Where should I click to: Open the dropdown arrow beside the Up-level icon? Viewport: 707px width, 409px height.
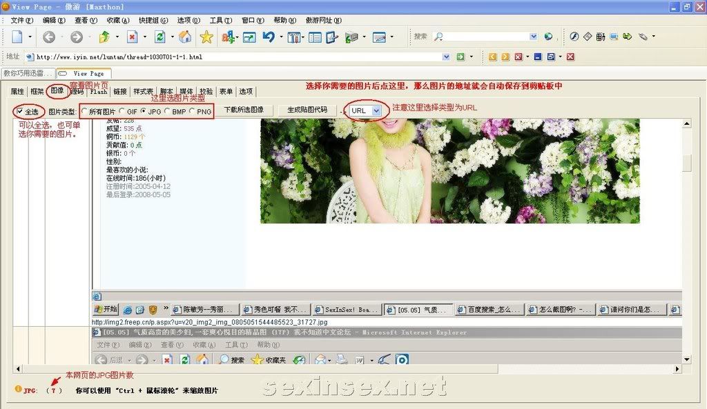117,37
